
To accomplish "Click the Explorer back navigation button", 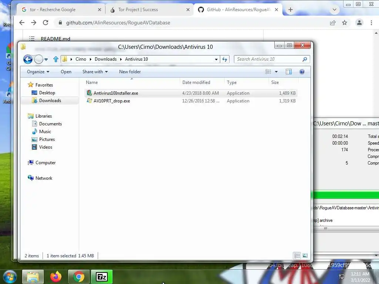I will (x=28, y=59).
